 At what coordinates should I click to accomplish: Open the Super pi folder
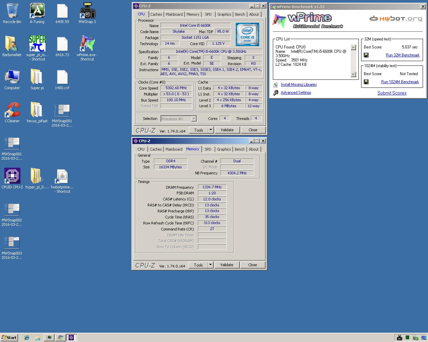[37, 79]
